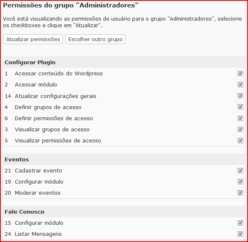The image size is (248, 242).
Task: Click the Acessar conteúdo do Wordpress label
Action: 59,74
